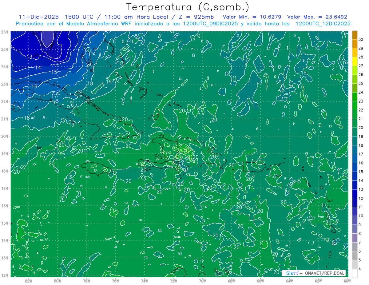Click the 14N latitude axis label
Image resolution: width=369 pixels, height=285 pixels.
click(4, 240)
